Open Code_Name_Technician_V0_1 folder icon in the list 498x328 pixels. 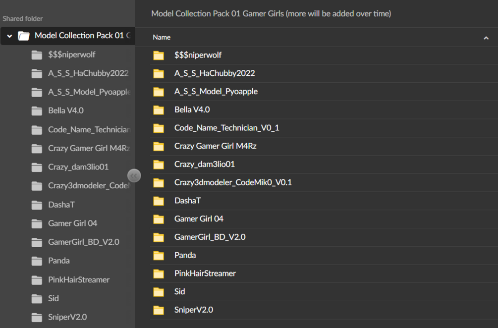pos(159,128)
